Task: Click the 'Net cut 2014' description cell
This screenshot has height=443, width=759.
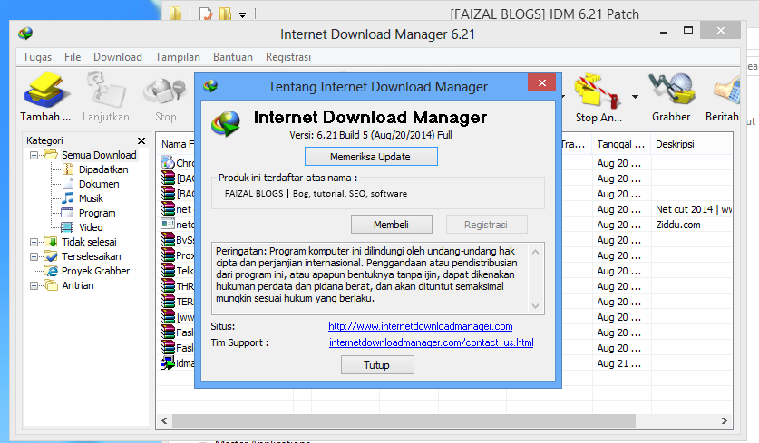Action: coord(693,209)
